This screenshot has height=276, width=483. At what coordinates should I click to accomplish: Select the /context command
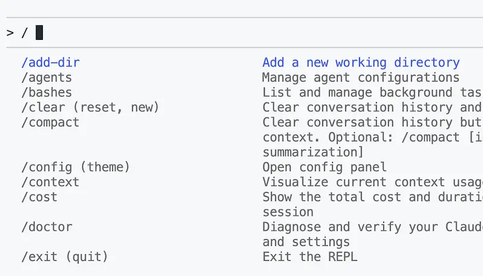pos(50,182)
